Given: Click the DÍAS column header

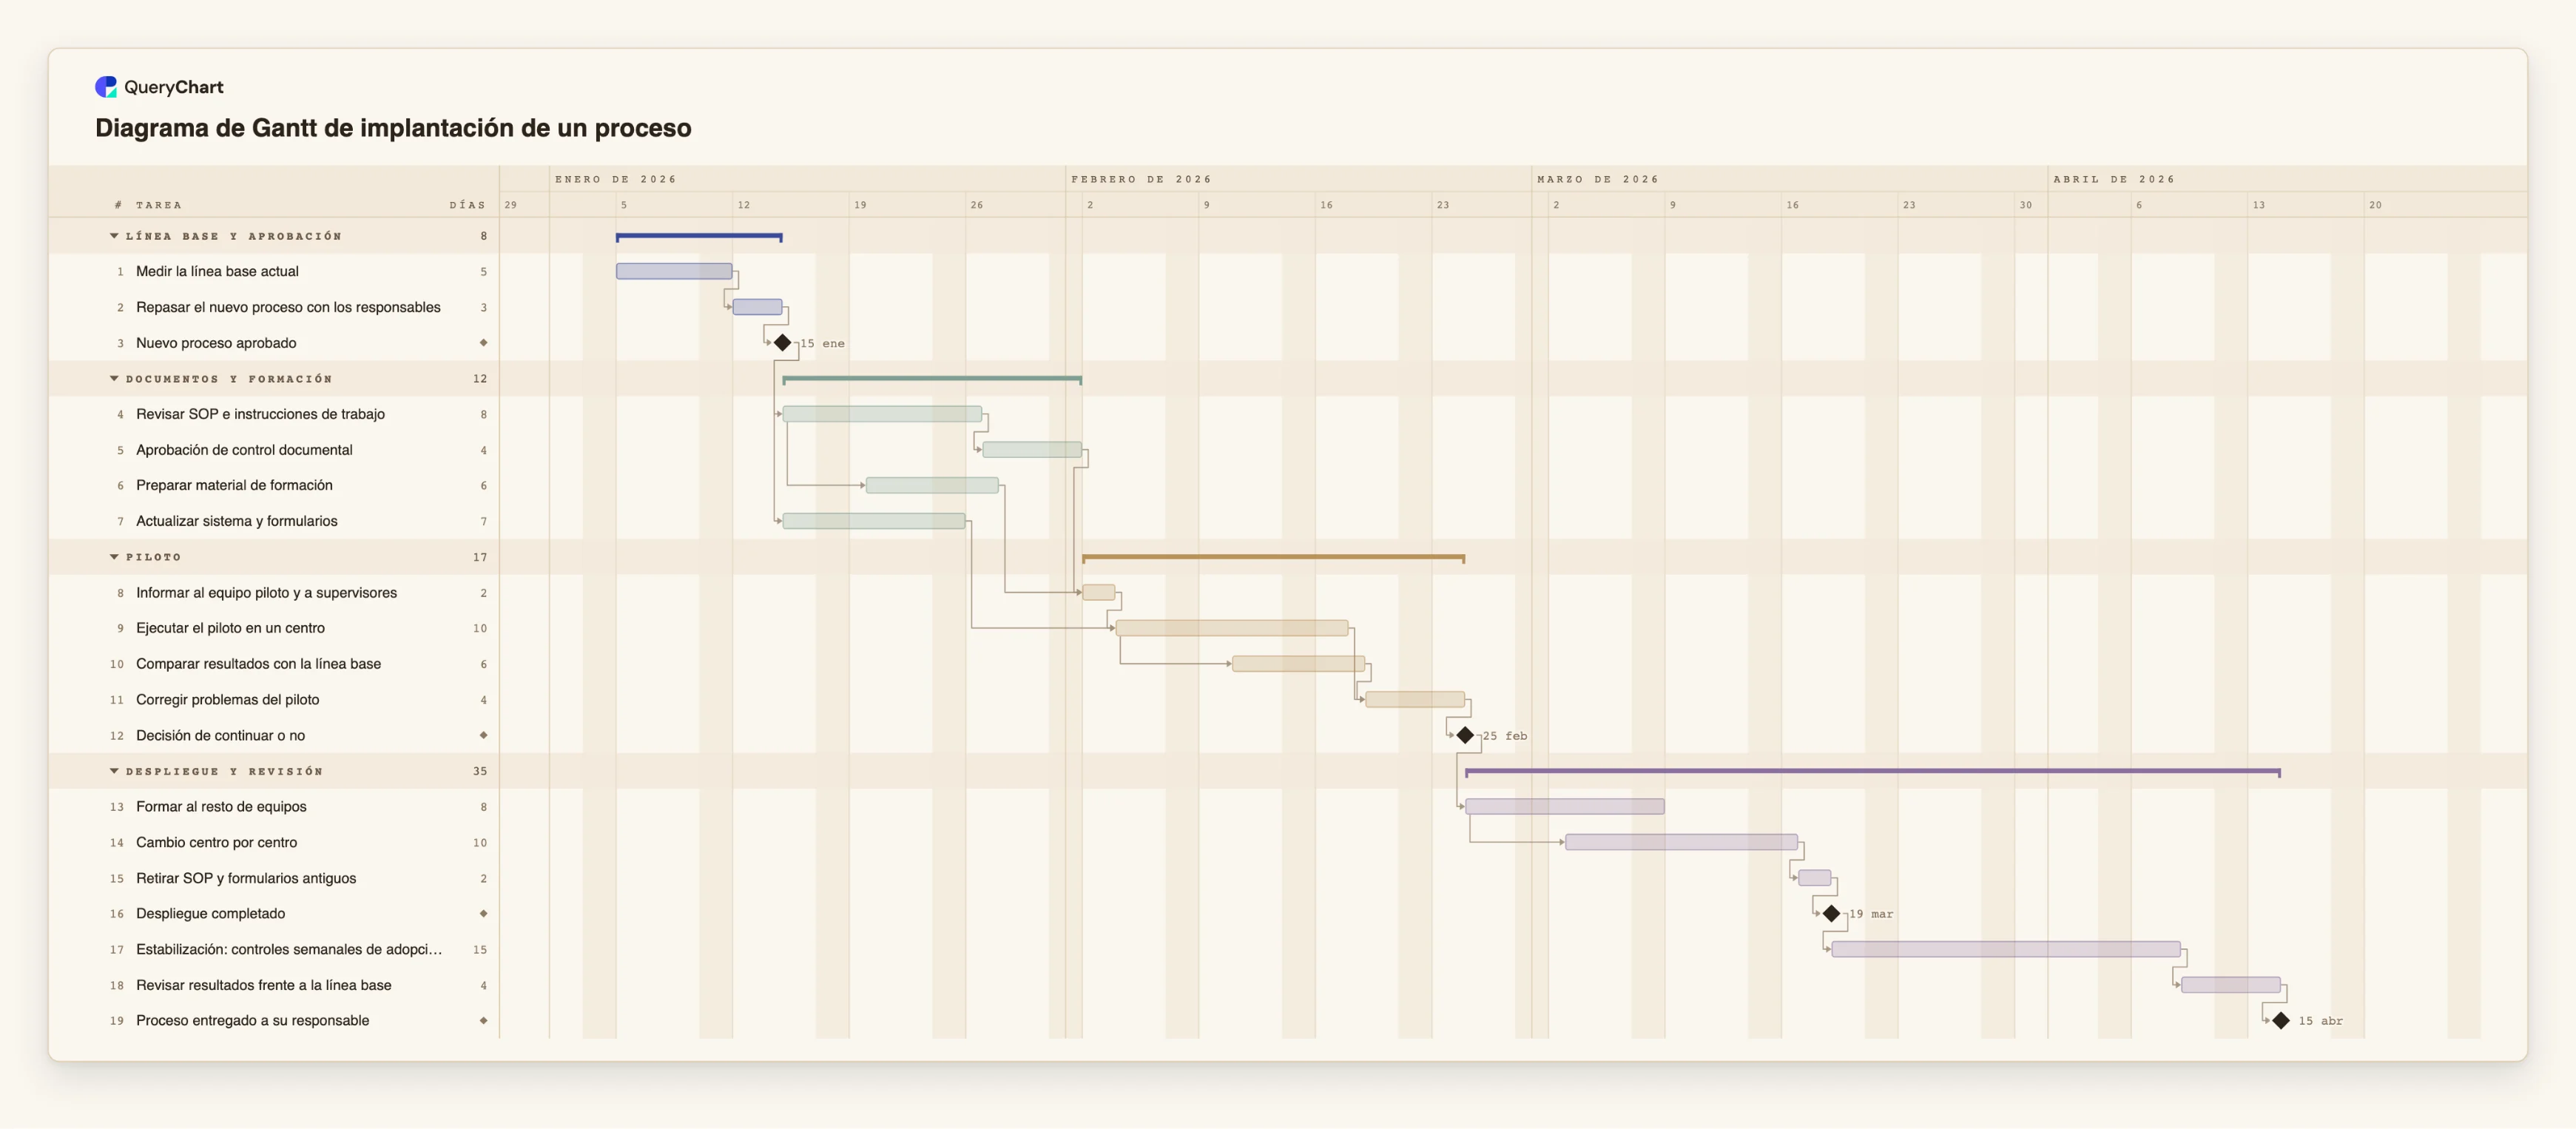Looking at the screenshot, I should coord(467,205).
